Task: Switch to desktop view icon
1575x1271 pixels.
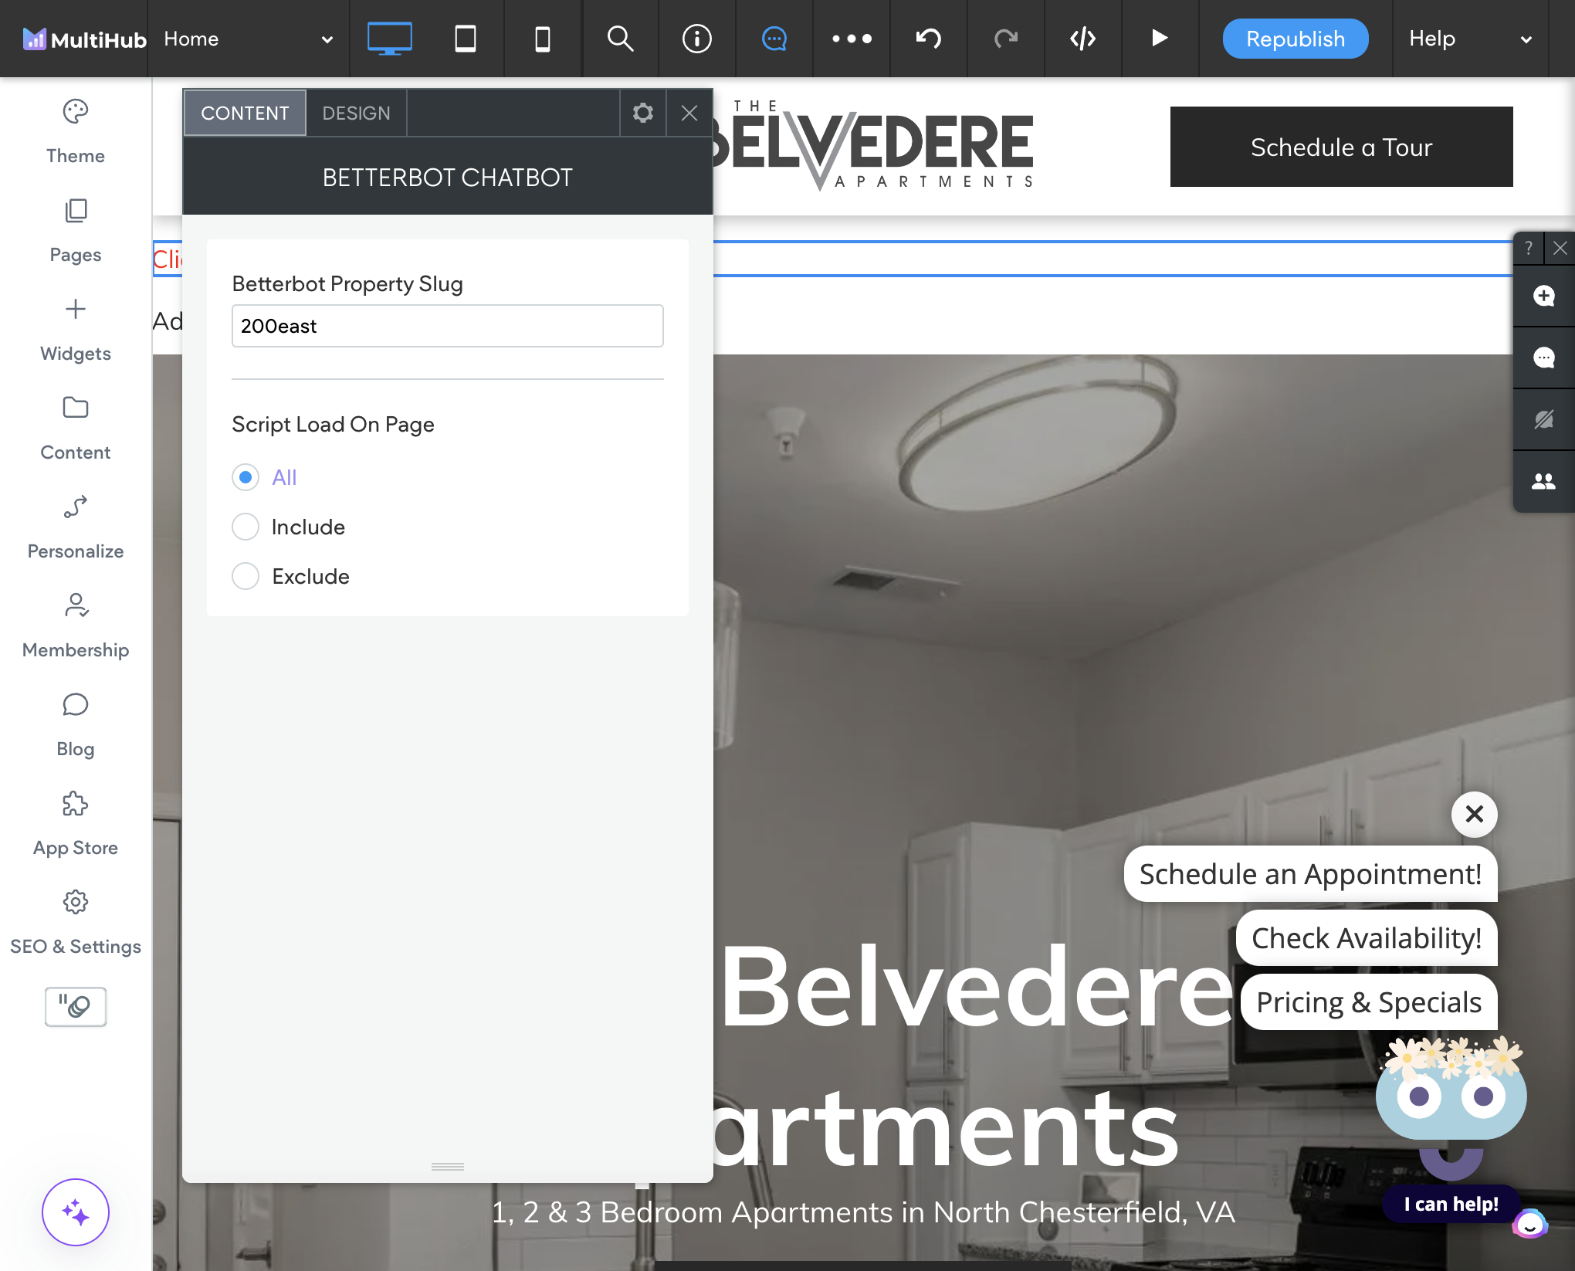Action: click(x=389, y=39)
